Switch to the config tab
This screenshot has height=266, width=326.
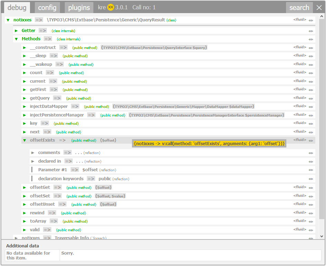click(x=47, y=7)
